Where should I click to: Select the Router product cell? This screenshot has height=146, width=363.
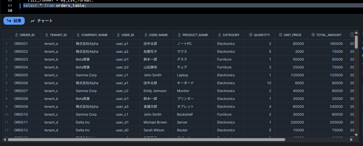(194, 130)
